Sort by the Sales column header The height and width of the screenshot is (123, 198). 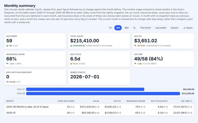point(96,101)
